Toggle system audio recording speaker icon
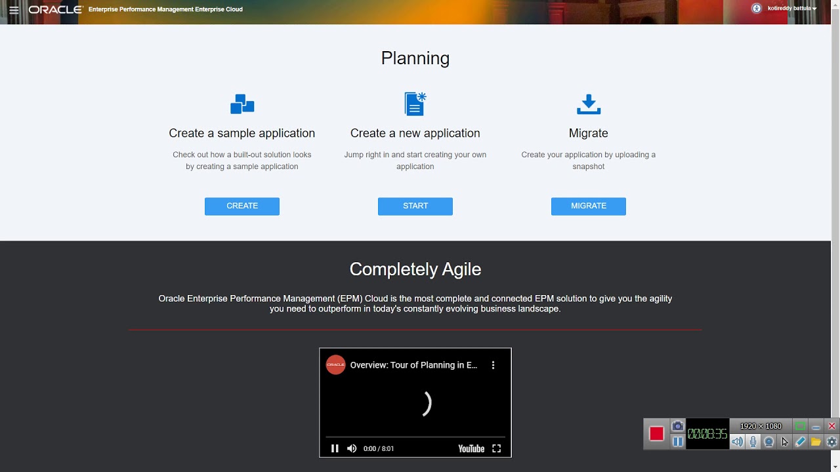840x472 pixels. (x=738, y=442)
